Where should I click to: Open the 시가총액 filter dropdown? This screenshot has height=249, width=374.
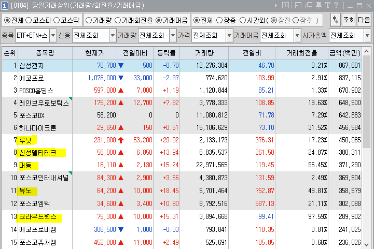coord(367,36)
